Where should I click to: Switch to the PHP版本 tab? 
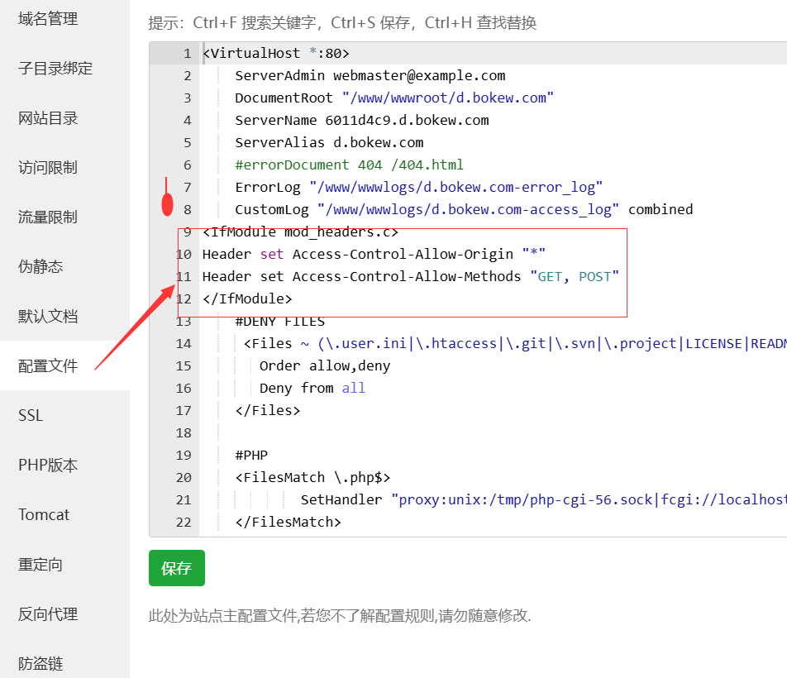pyautogui.click(x=48, y=466)
